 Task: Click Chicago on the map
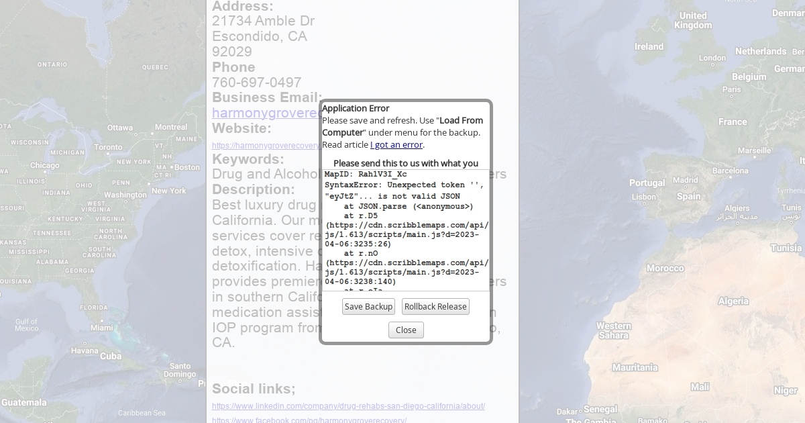(45, 165)
